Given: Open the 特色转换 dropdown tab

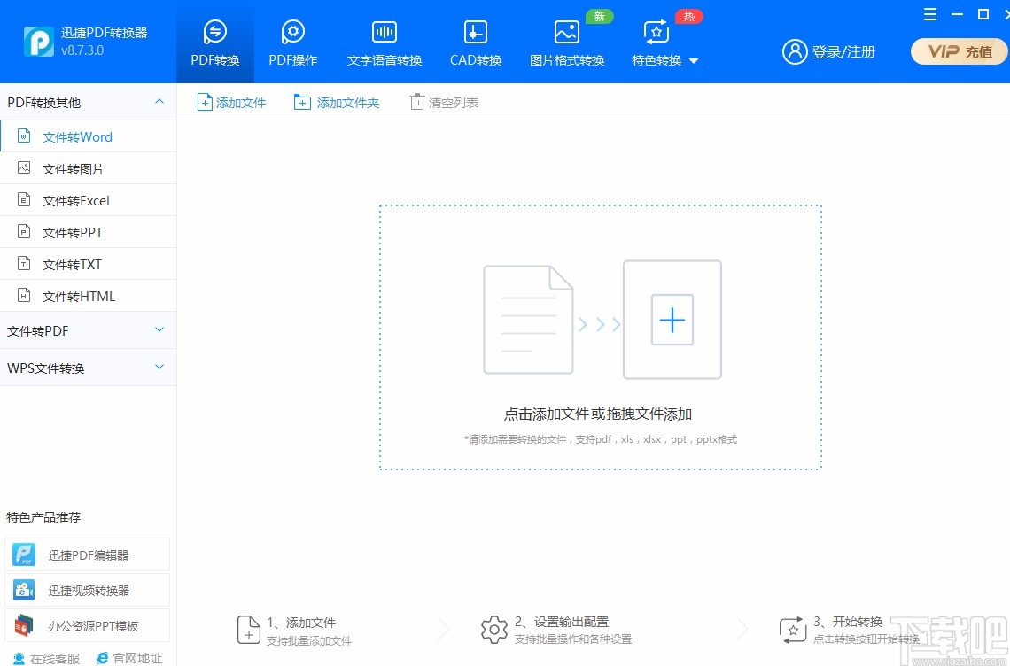Looking at the screenshot, I should click(x=664, y=43).
